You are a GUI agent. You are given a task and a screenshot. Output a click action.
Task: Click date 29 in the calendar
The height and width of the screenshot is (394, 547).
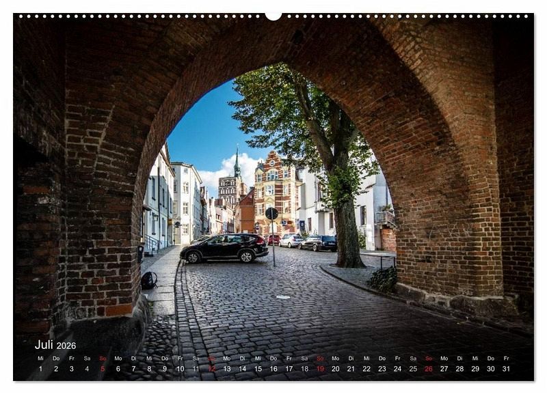point(475,369)
